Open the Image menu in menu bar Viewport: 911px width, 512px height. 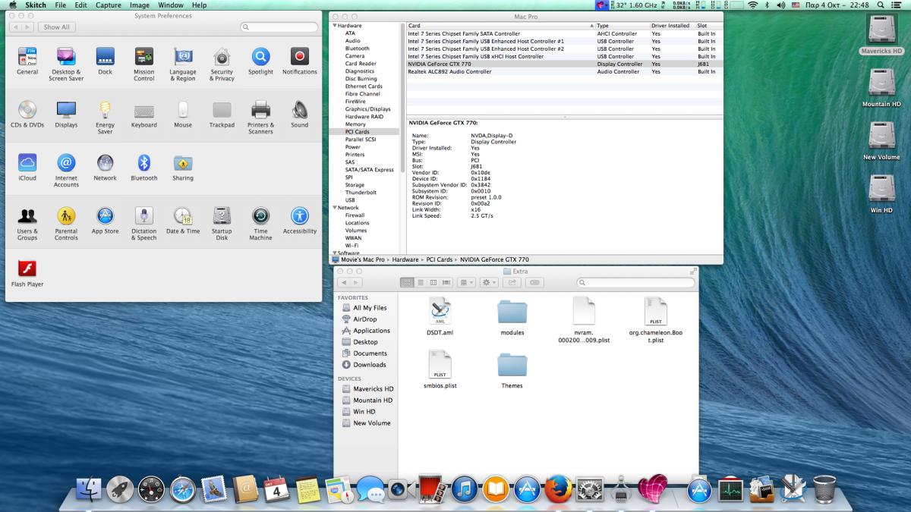coord(140,5)
